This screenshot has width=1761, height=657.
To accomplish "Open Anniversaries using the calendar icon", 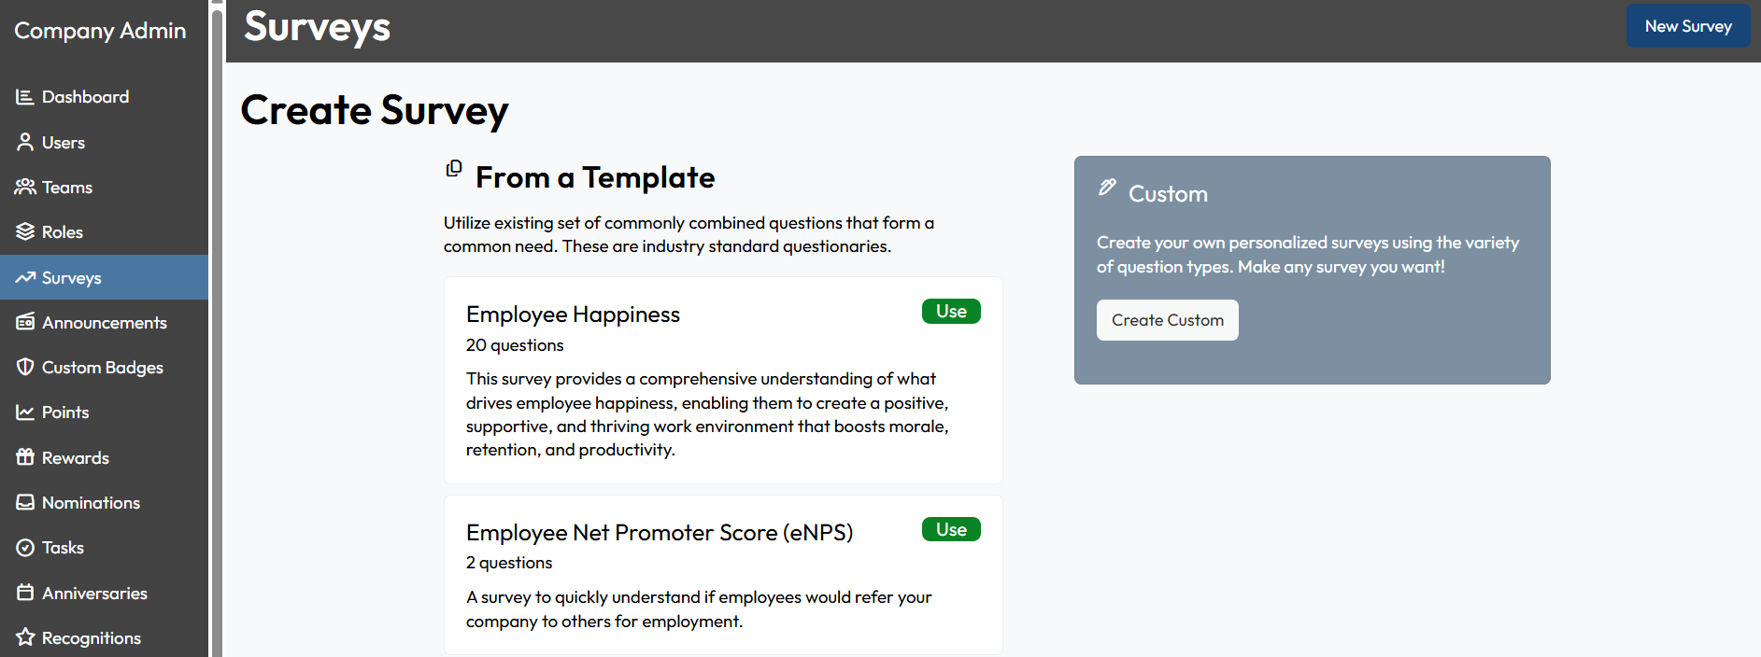I will (x=25, y=593).
